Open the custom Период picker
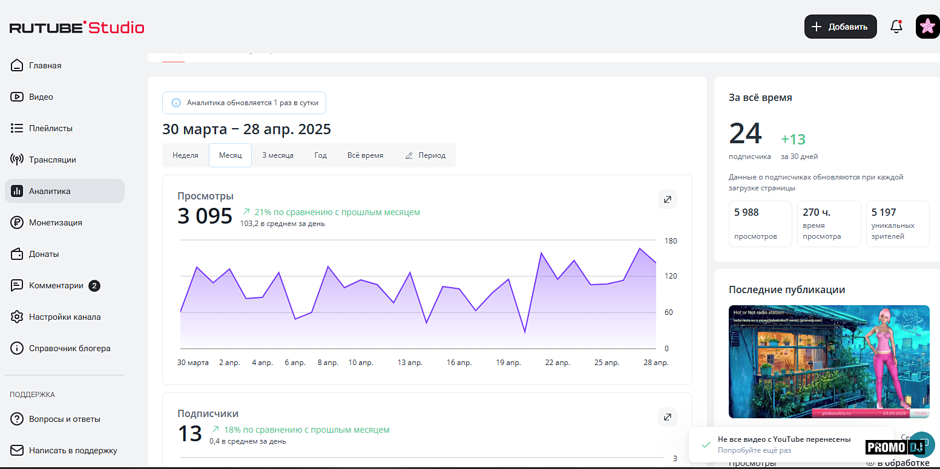Image resolution: width=940 pixels, height=469 pixels. pyautogui.click(x=426, y=155)
